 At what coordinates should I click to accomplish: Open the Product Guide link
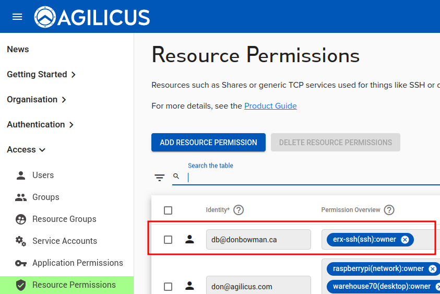(x=270, y=106)
